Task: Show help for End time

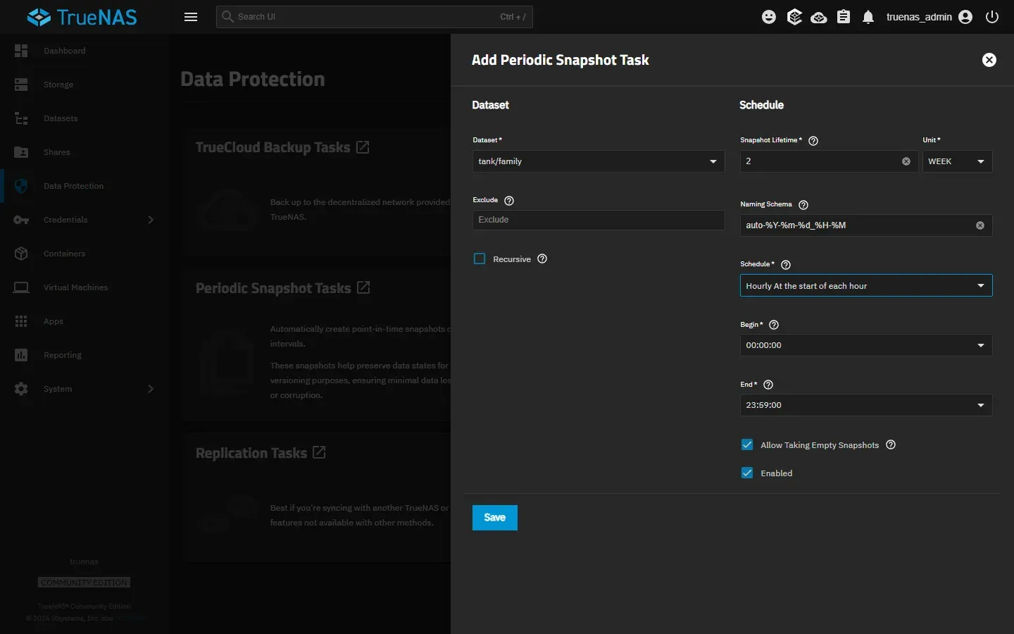Action: [768, 385]
